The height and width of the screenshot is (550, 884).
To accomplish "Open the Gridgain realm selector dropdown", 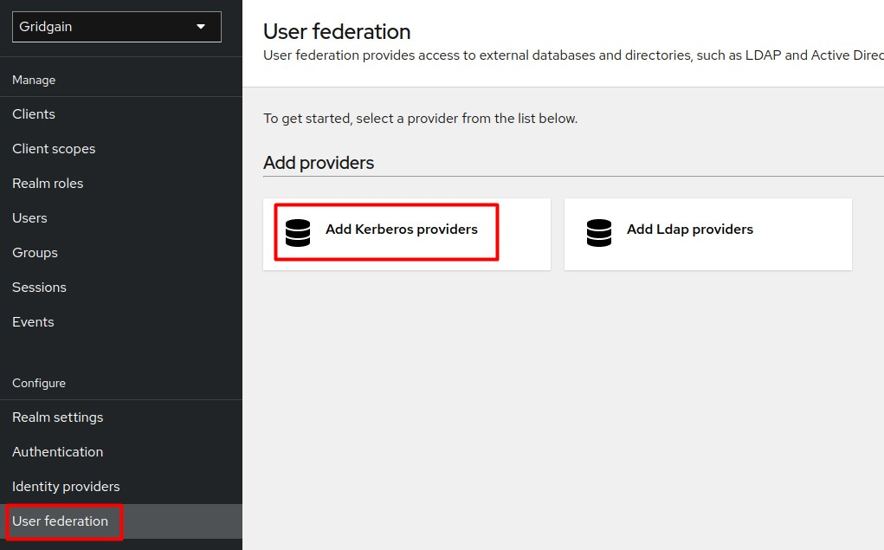I will click(x=117, y=27).
